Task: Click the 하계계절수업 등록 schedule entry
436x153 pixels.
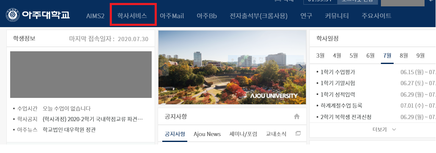Action: pos(342,106)
